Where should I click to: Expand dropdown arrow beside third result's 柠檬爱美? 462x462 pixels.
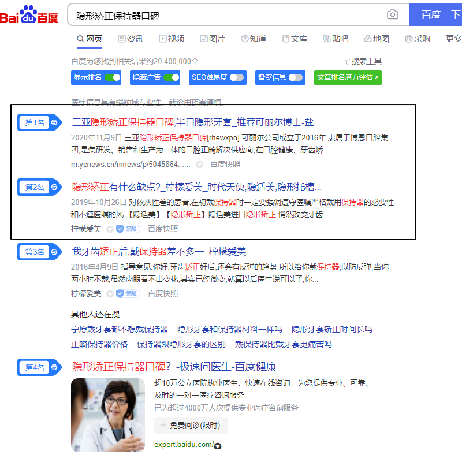pyautogui.click(x=110, y=294)
